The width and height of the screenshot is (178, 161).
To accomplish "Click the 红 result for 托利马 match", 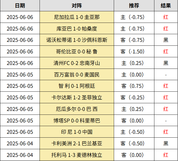I will click(x=166, y=155).
